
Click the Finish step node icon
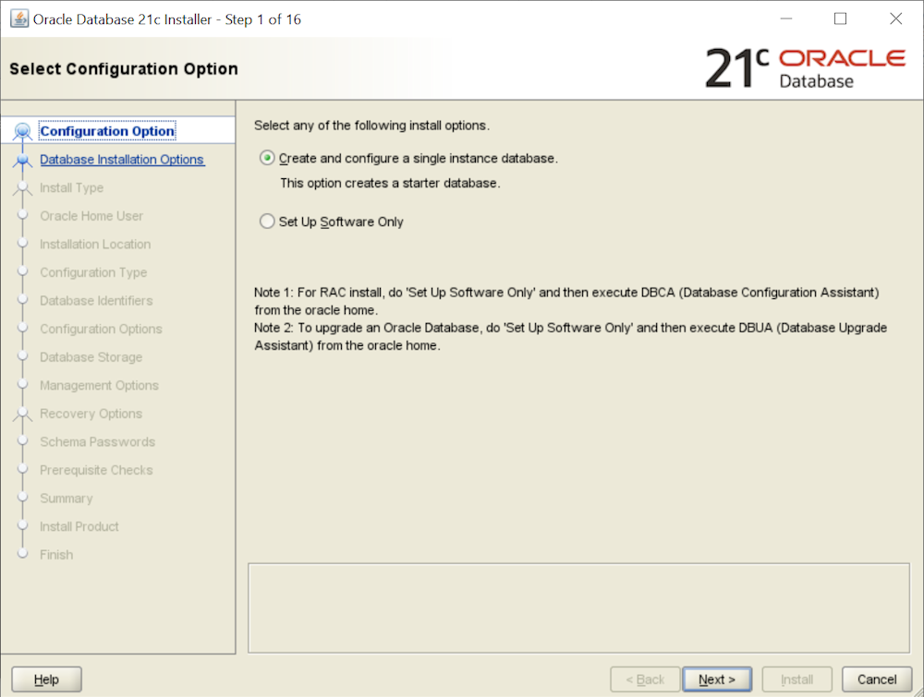coord(23,555)
